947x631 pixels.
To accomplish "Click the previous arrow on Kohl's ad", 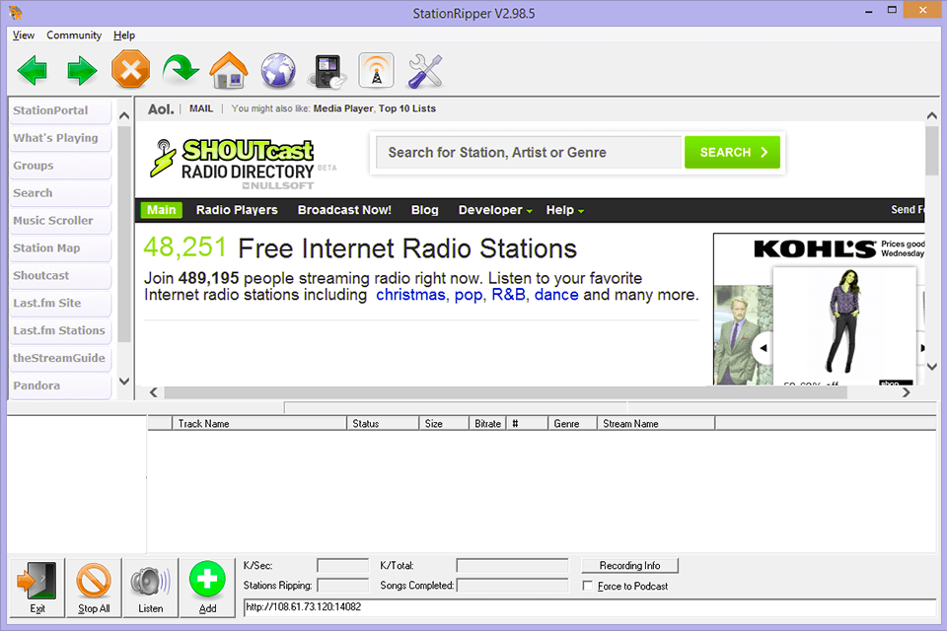I will tap(763, 348).
